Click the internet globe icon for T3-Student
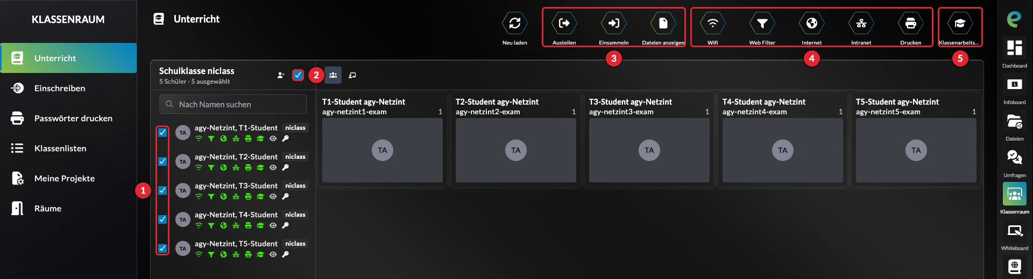This screenshot has width=1033, height=279. (x=223, y=196)
